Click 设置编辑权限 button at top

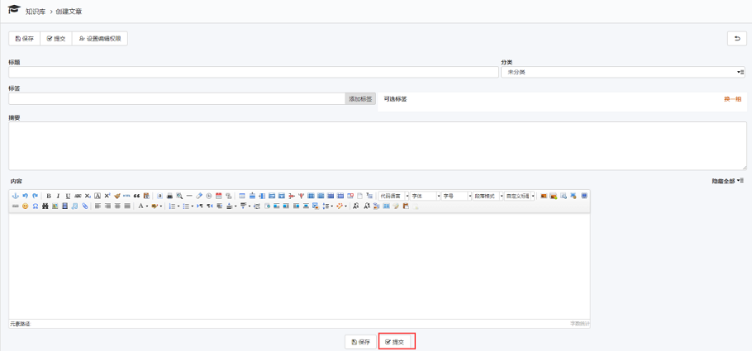[x=100, y=39]
